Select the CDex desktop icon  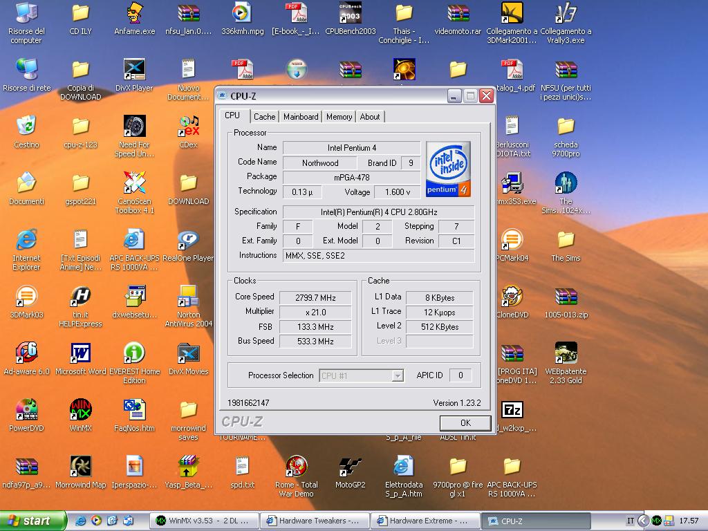pyautogui.click(x=189, y=131)
